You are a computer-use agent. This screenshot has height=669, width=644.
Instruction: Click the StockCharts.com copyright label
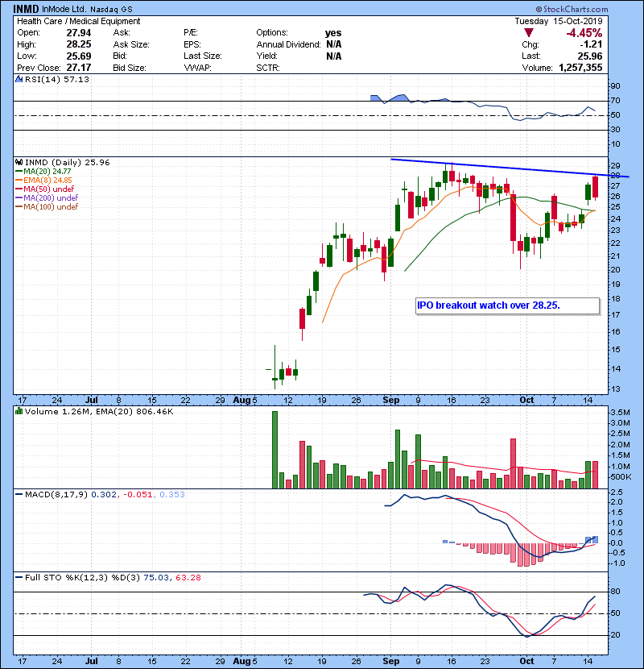coord(572,9)
